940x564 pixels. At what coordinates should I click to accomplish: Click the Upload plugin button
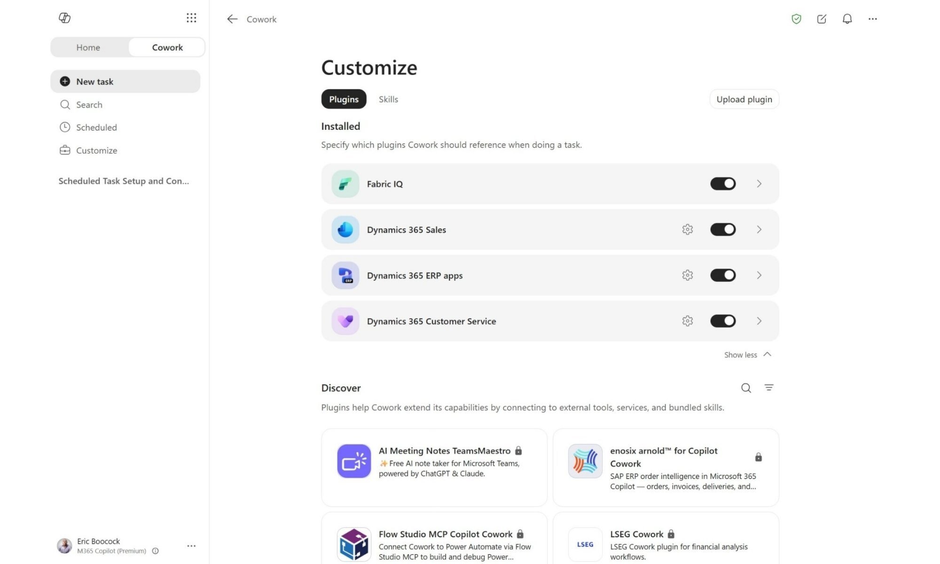click(744, 99)
